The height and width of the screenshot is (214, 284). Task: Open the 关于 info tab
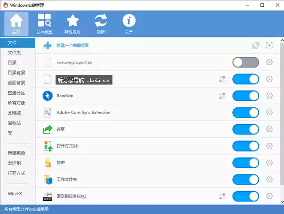click(x=129, y=24)
